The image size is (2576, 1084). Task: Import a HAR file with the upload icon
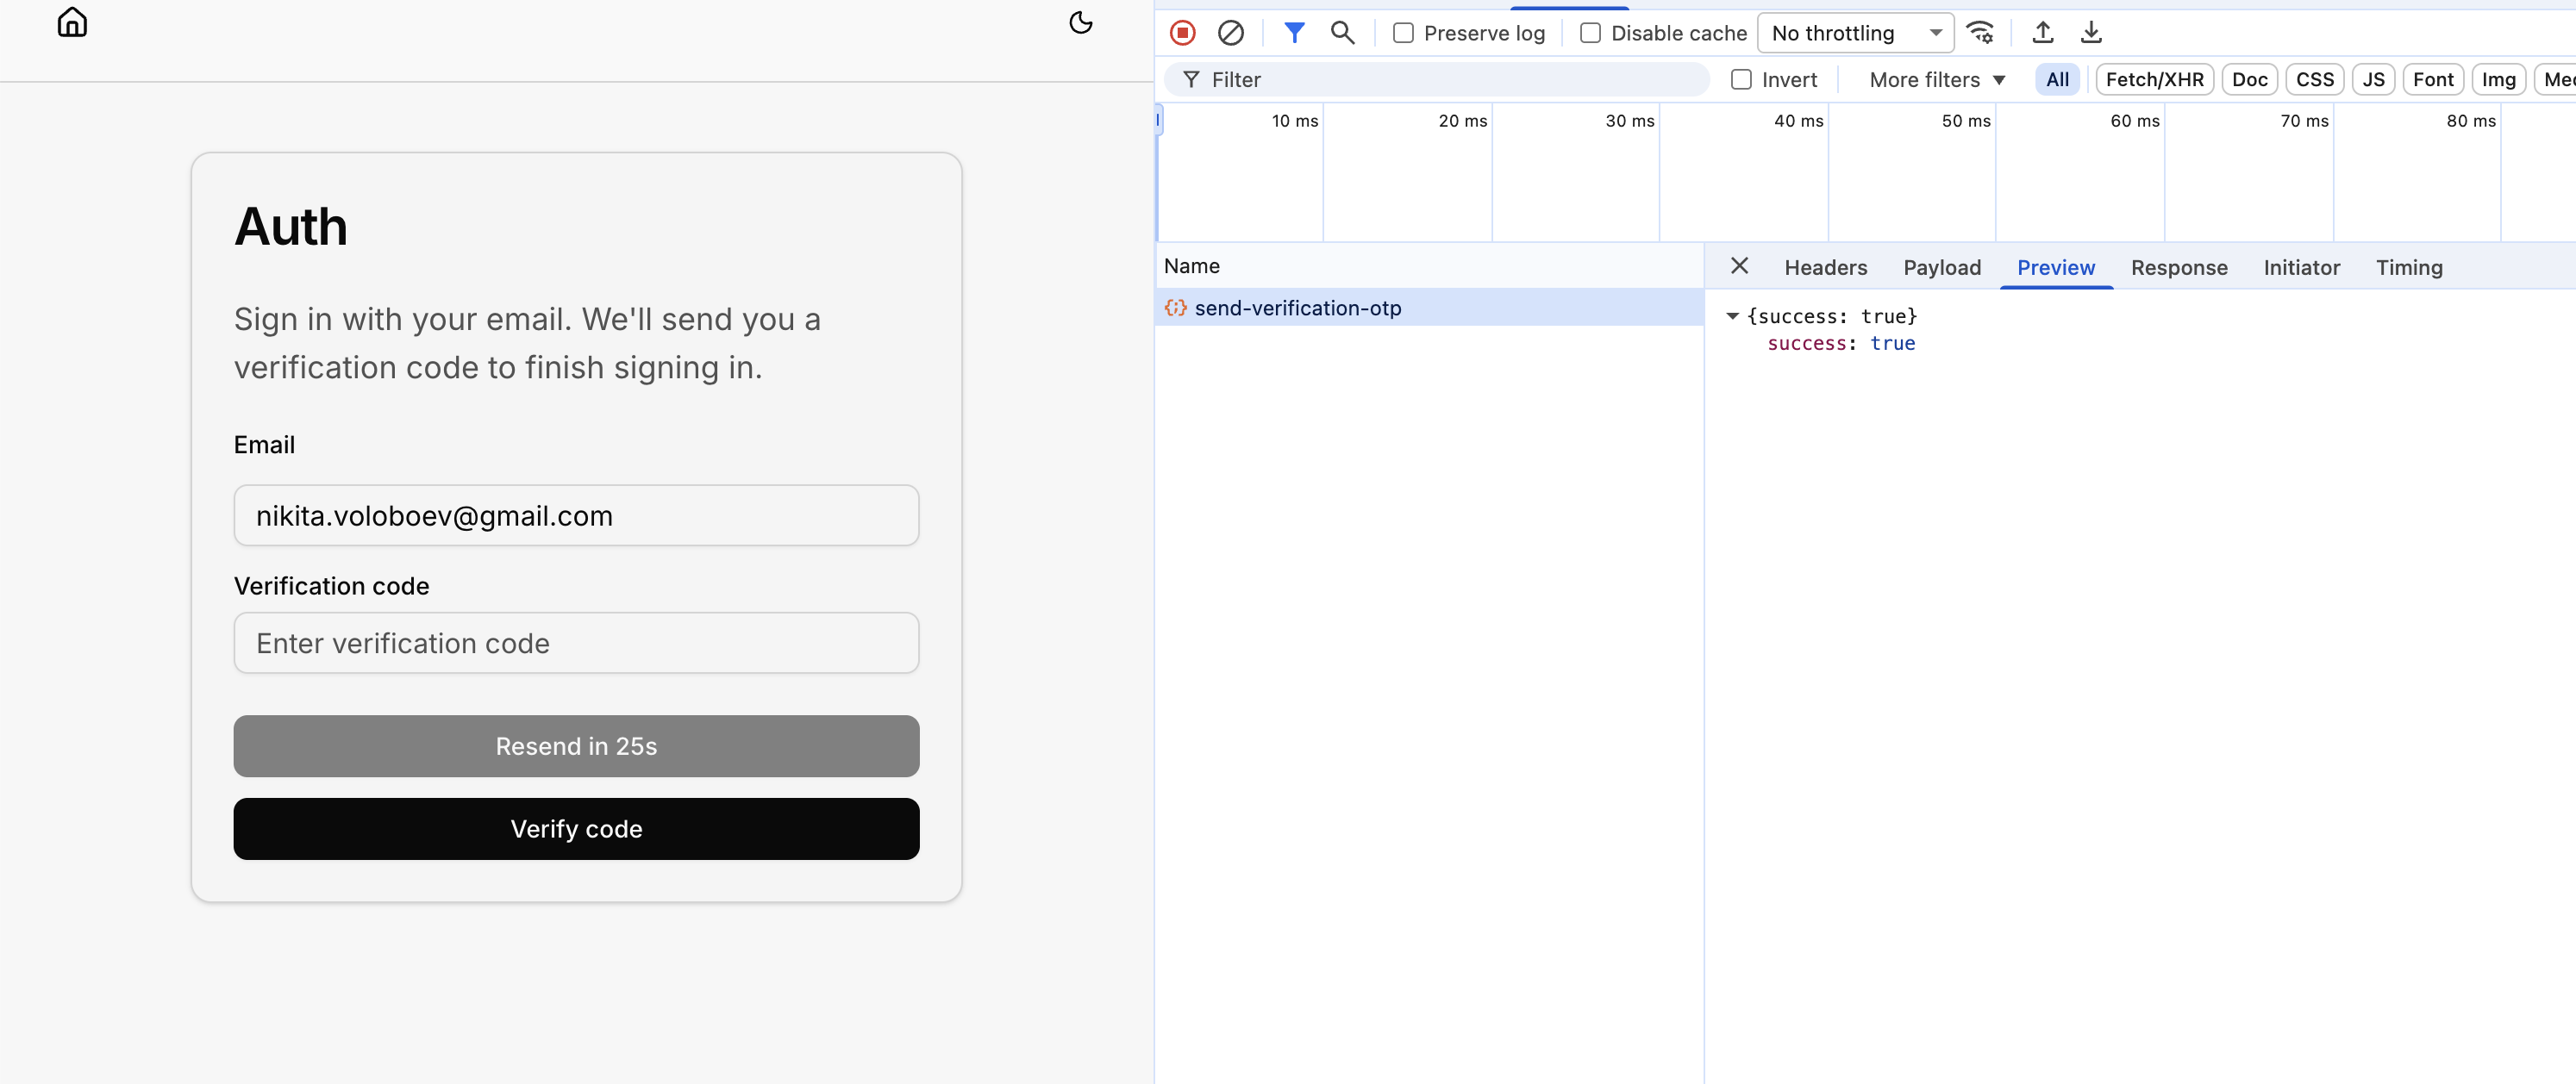2042,33
